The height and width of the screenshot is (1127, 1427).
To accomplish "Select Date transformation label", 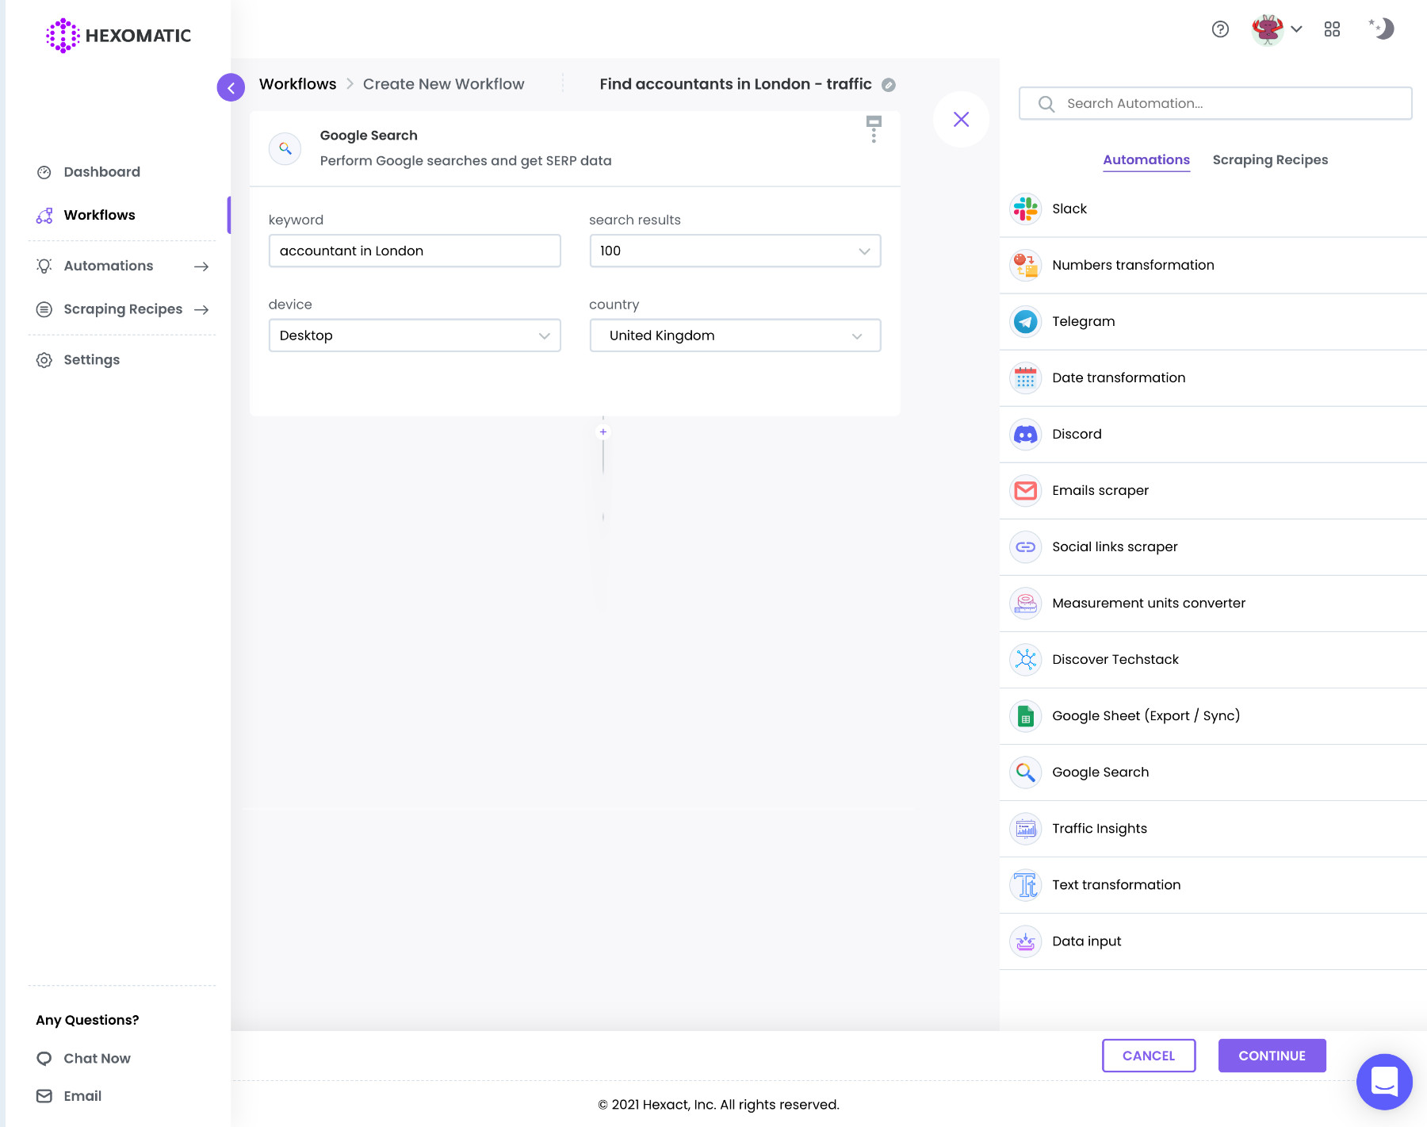I will click(1119, 378).
